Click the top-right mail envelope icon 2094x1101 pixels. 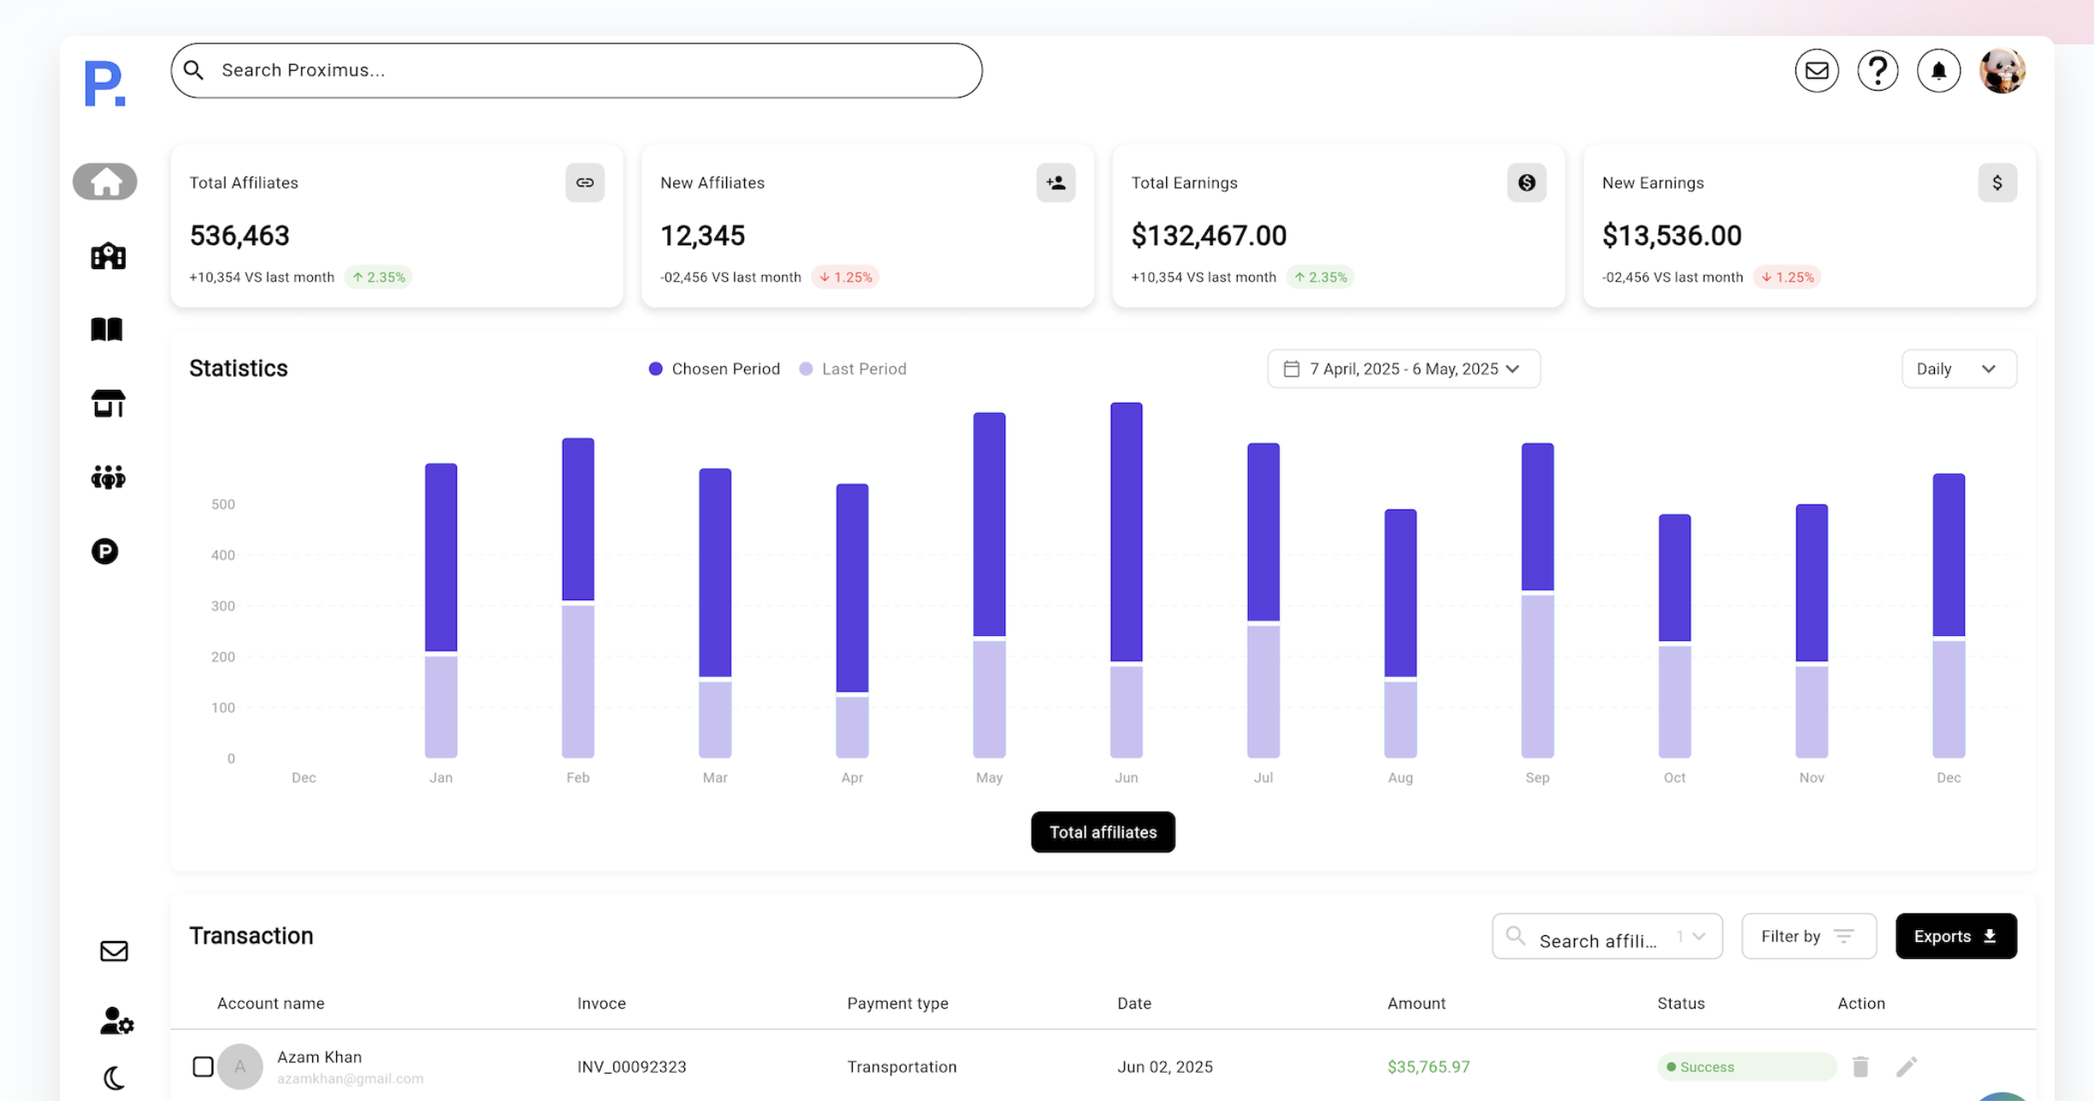[x=1816, y=71]
